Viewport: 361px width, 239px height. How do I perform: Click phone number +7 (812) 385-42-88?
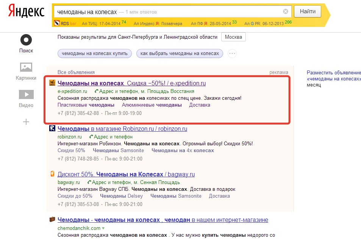78,113
